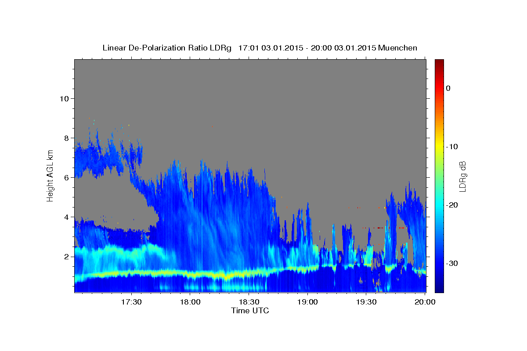Click the '18:30' time axis label
This screenshot has height=351, width=527.
[249, 302]
